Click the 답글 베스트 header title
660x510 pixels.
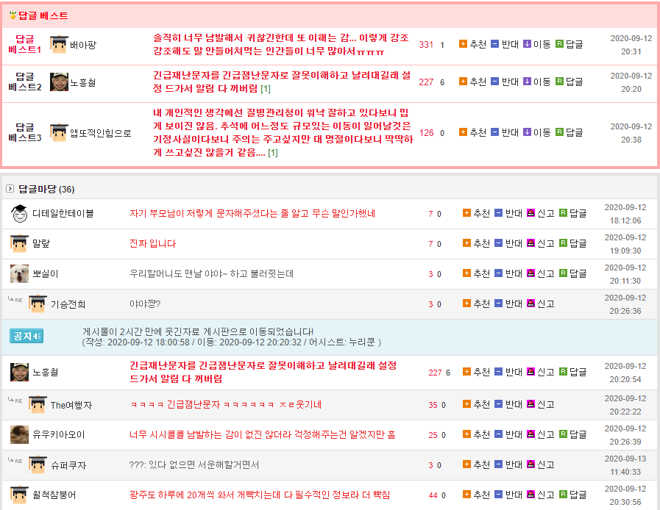(43, 15)
